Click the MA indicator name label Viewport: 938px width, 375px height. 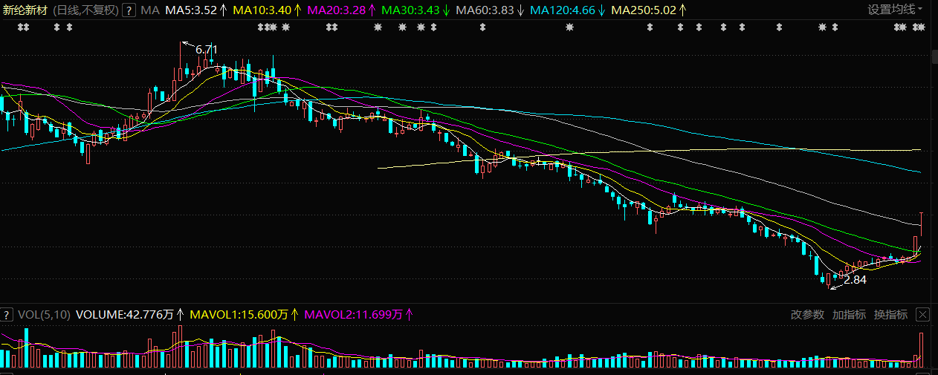pyautogui.click(x=150, y=10)
